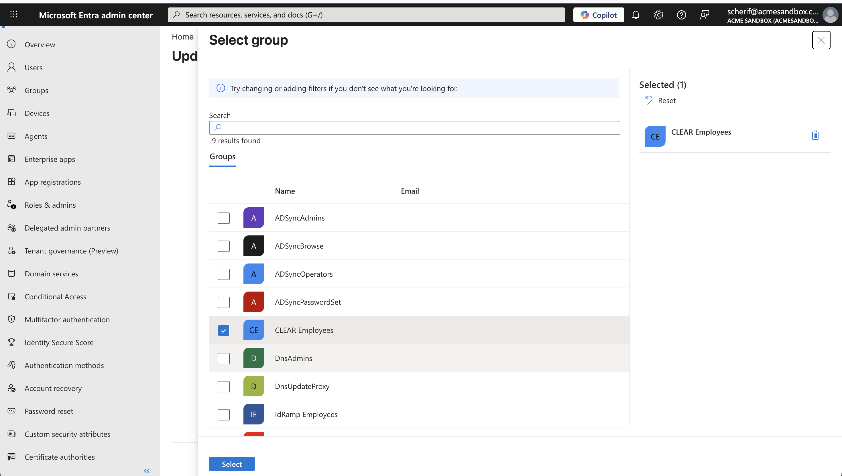
Task: Click the ADSyncOperators group name
Action: click(x=304, y=274)
